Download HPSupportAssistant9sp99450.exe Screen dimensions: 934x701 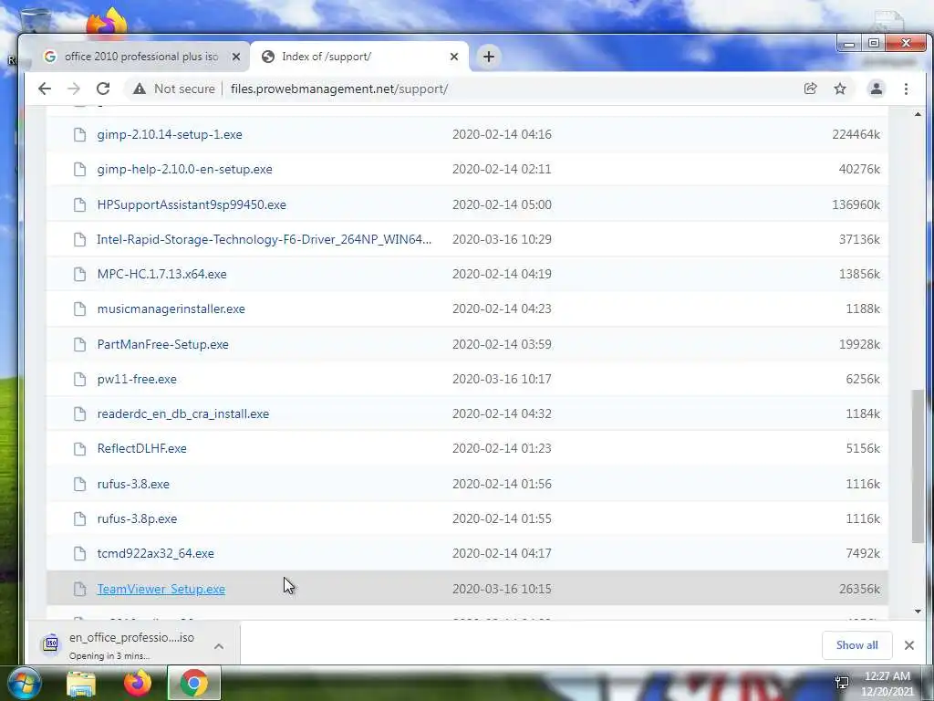(192, 205)
